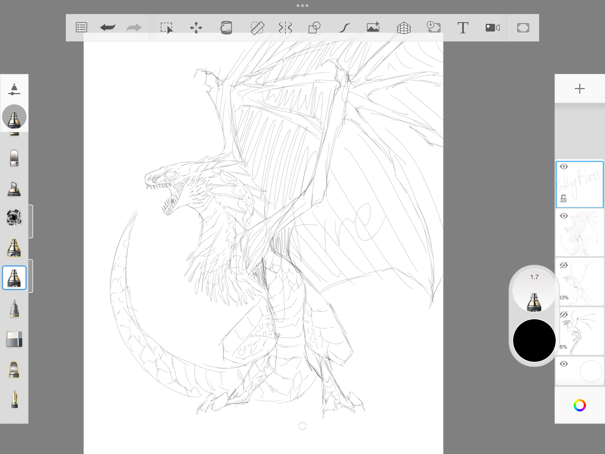Undo the last stroke
The image size is (605, 454).
click(107, 27)
